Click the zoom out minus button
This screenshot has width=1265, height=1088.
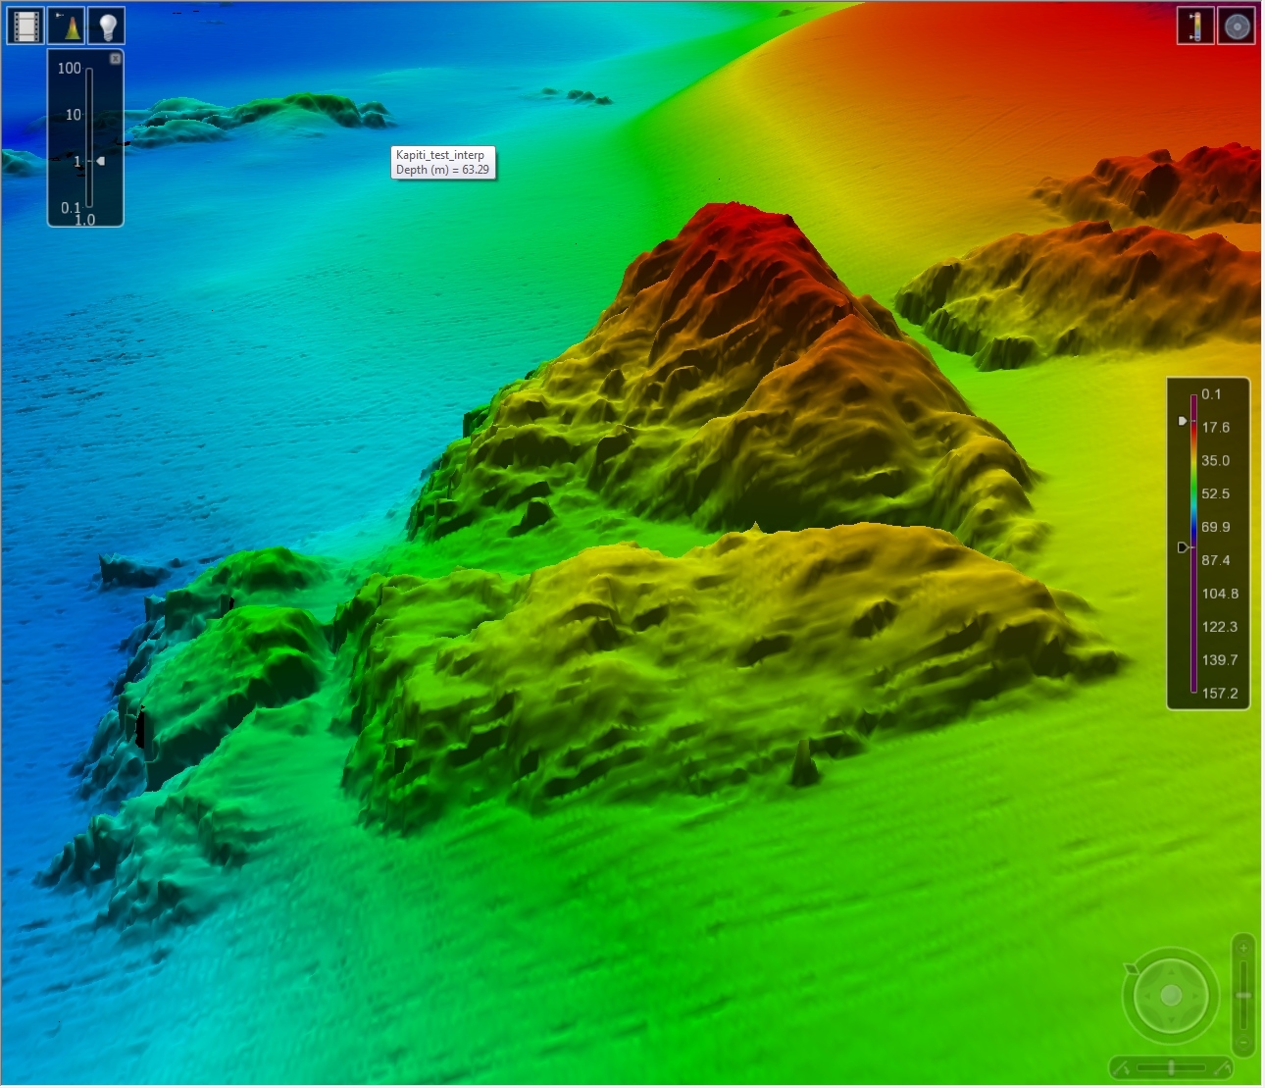pos(1243,1042)
